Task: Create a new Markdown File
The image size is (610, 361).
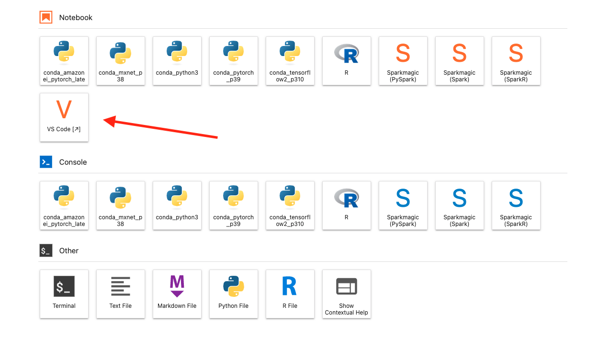Action: click(177, 294)
